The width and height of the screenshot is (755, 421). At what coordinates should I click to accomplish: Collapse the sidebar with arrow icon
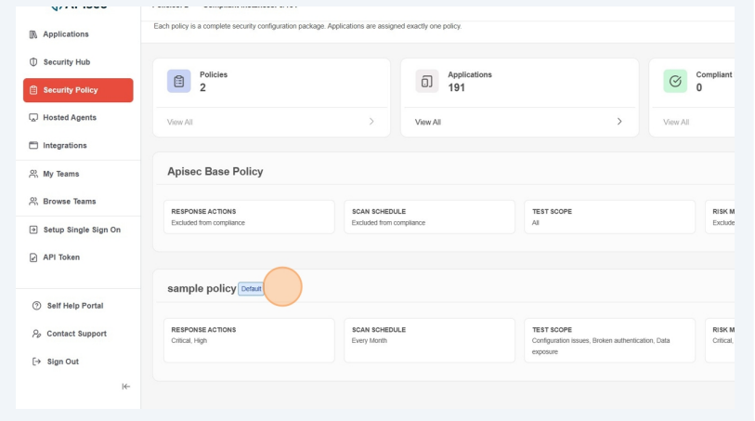[125, 387]
